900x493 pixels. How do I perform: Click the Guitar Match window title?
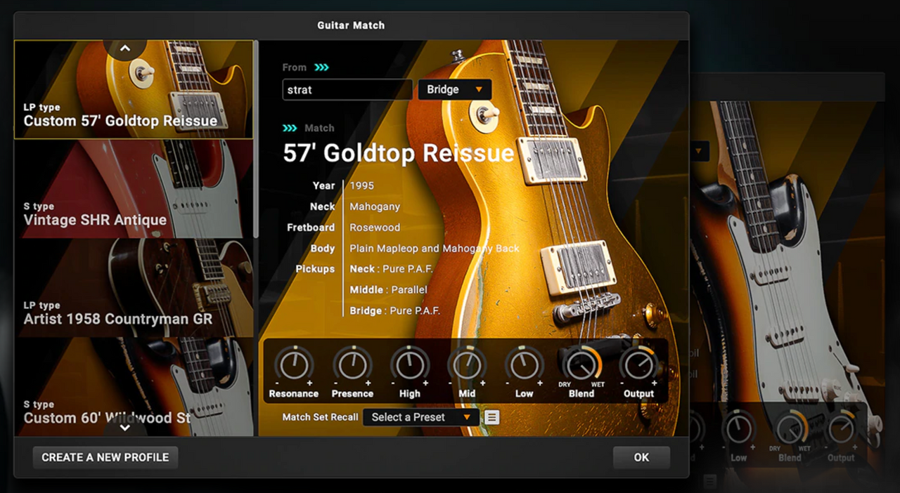click(351, 25)
